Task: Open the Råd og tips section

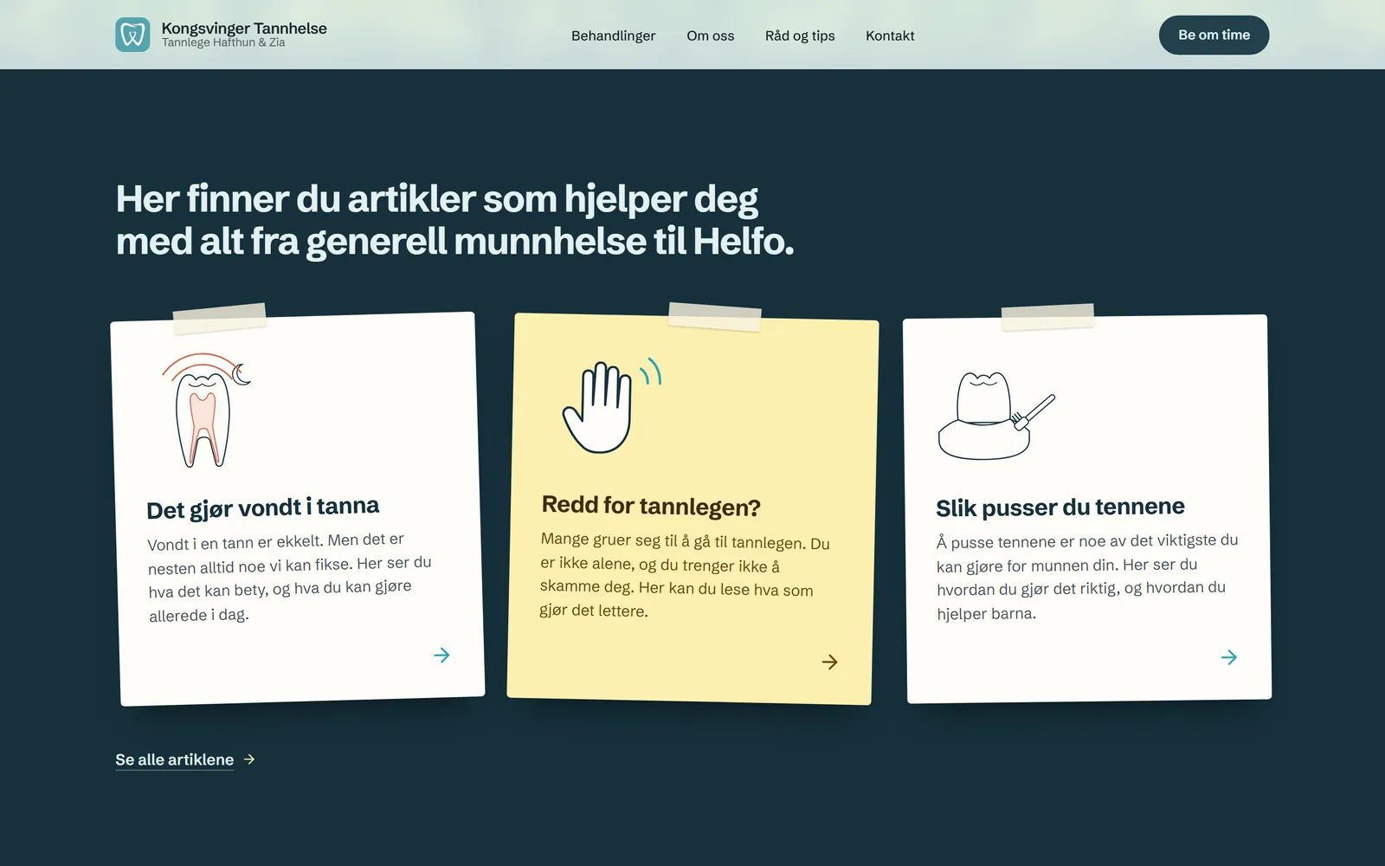Action: tap(800, 36)
